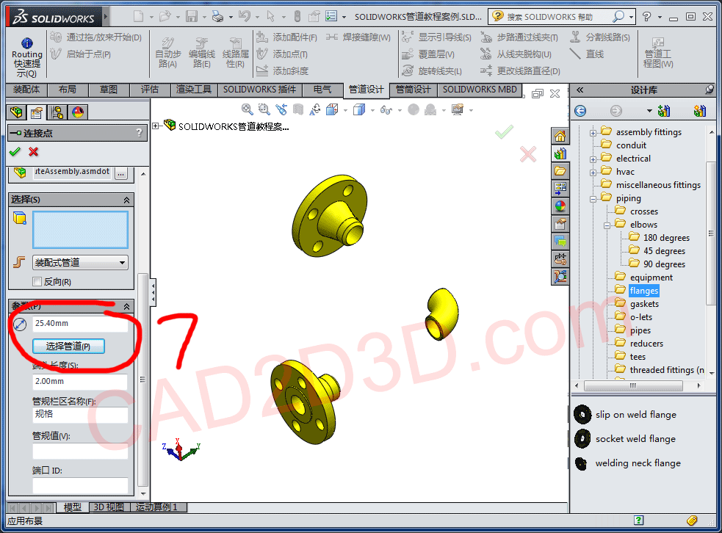Image resolution: width=722 pixels, height=533 pixels.
Task: Switch to SOLIDWORKS MBD tab
Action: click(480, 90)
